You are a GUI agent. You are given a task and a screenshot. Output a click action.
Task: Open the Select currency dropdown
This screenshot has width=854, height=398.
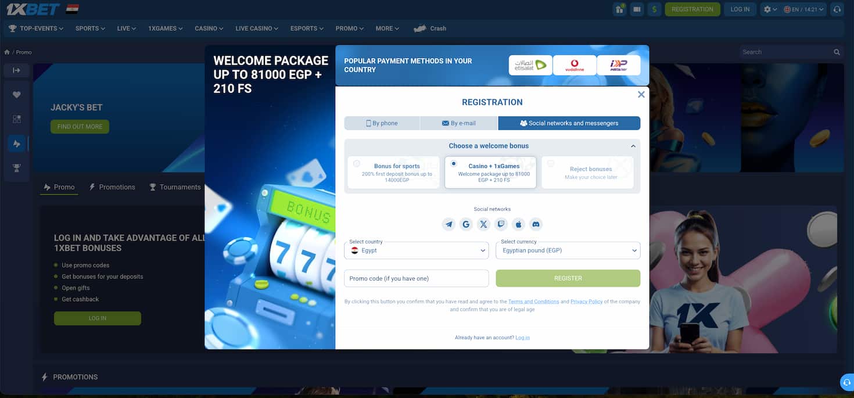tap(568, 250)
